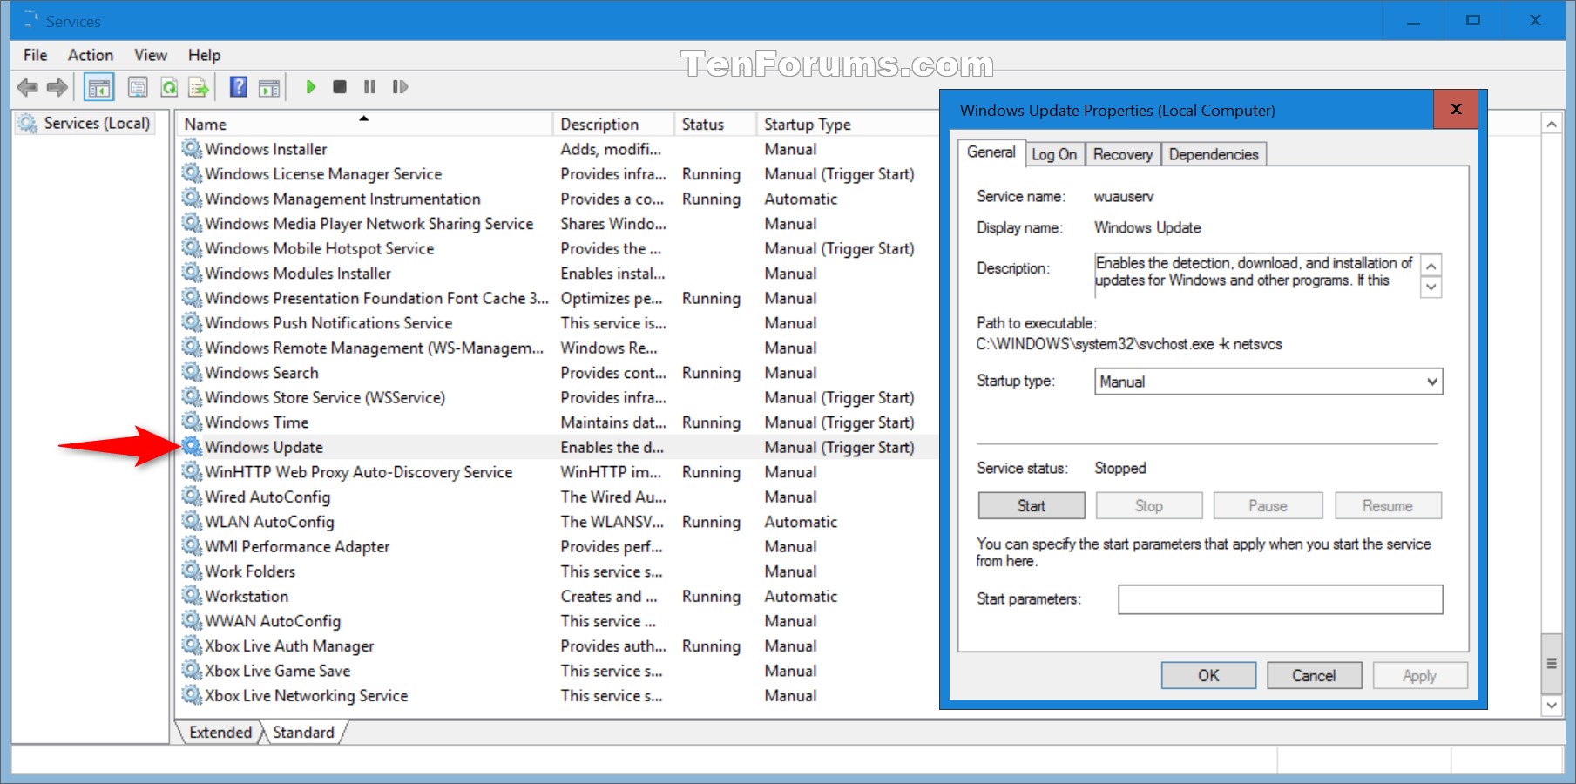Confirm the dialog with OK
The width and height of the screenshot is (1576, 784).
[1208, 676]
